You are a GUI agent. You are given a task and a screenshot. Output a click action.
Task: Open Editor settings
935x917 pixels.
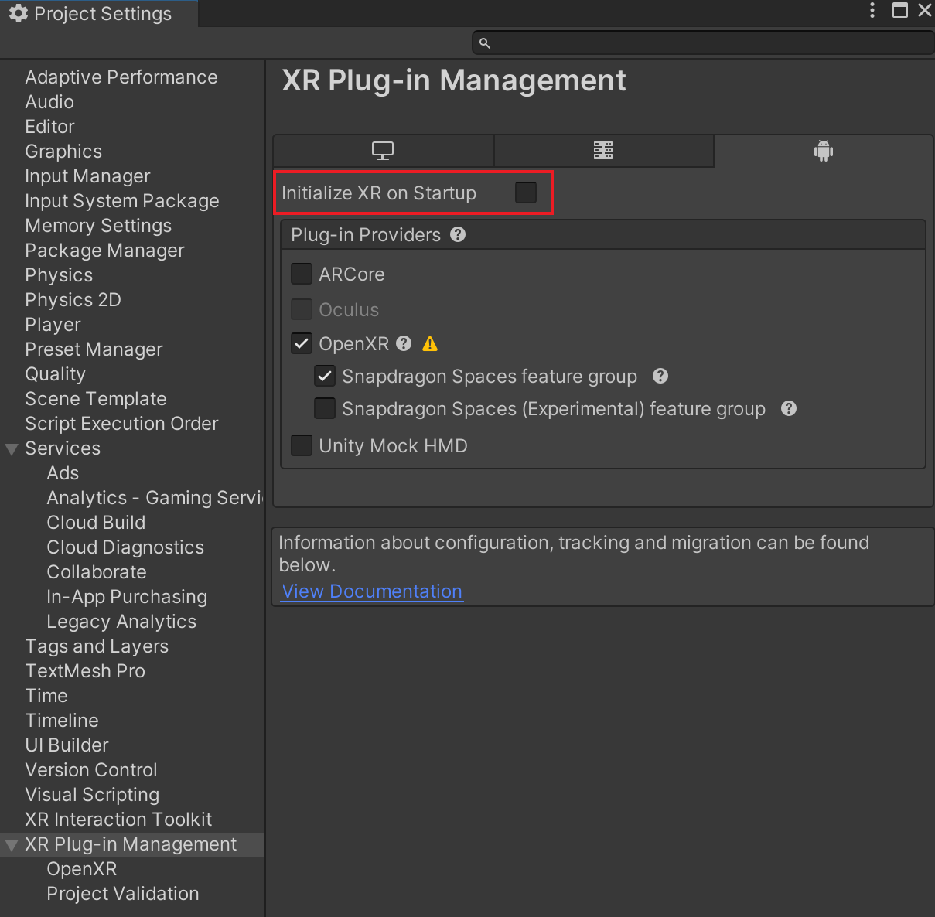point(49,127)
